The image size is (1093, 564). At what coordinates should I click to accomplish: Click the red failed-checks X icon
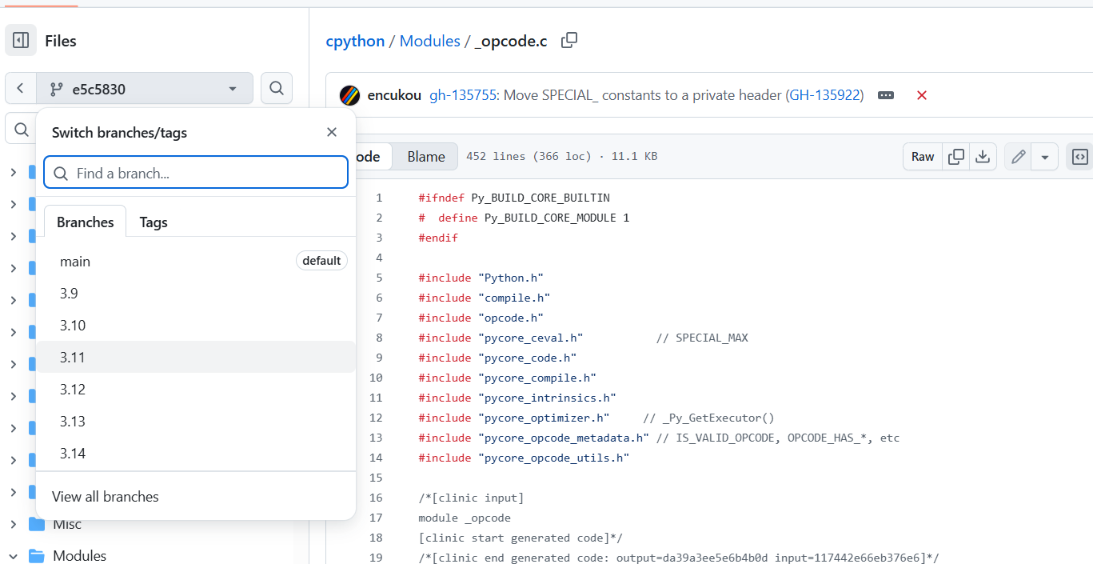point(921,95)
